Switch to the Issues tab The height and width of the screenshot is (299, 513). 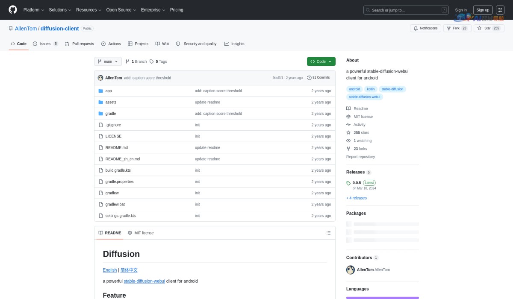tap(45, 44)
